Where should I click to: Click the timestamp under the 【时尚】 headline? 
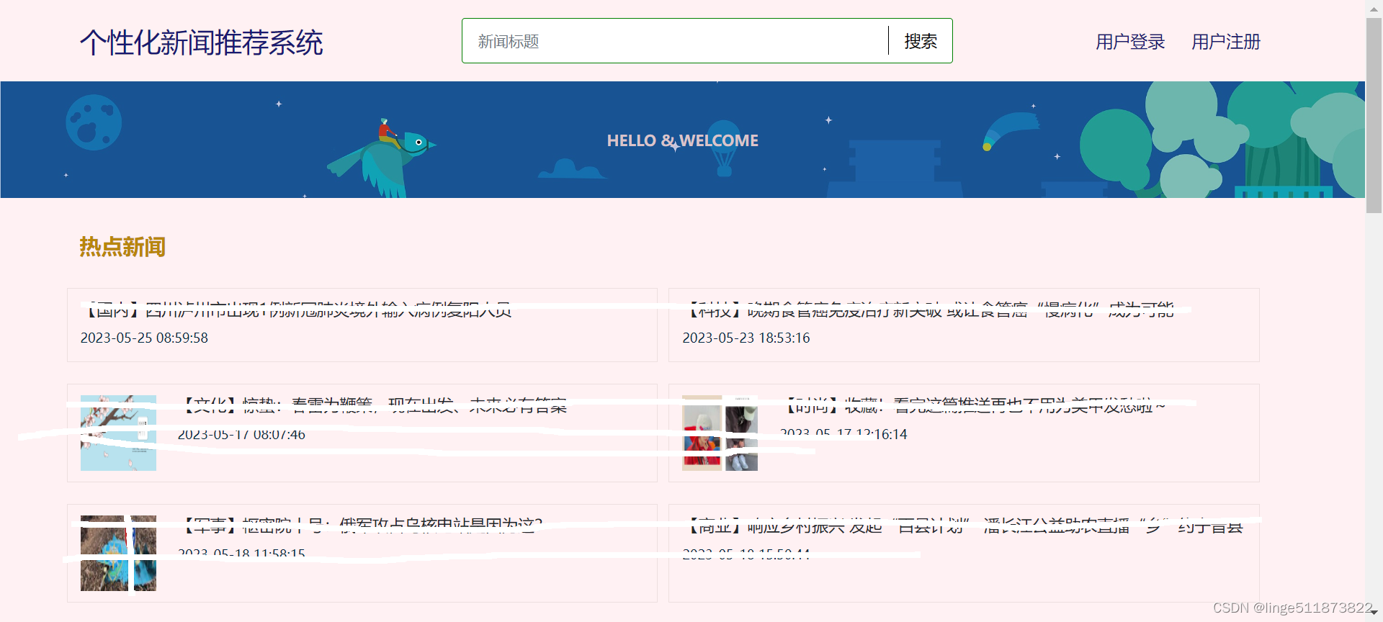point(843,434)
